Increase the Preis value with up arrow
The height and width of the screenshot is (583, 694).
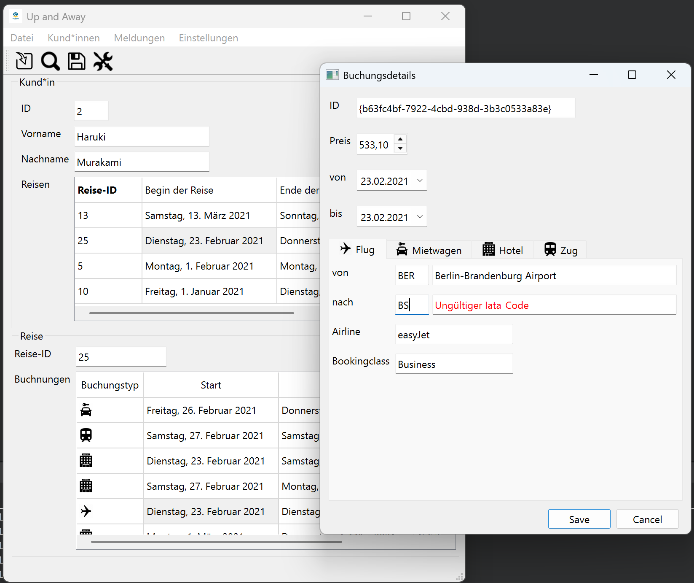pyautogui.click(x=400, y=139)
